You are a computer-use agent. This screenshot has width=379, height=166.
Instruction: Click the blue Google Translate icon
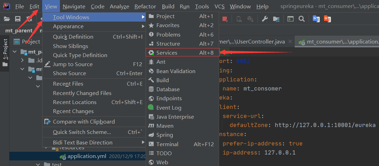click(316, 19)
